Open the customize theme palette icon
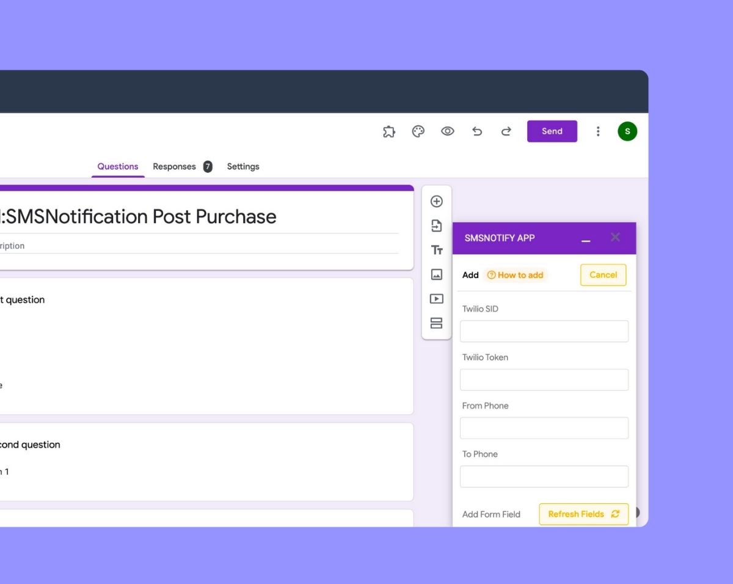 pyautogui.click(x=418, y=131)
